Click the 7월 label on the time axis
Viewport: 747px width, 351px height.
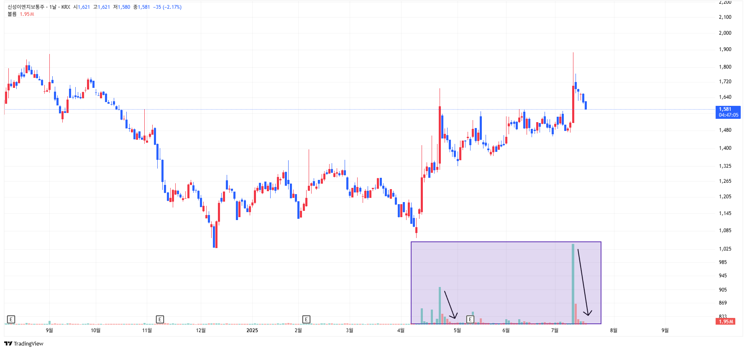(x=555, y=331)
